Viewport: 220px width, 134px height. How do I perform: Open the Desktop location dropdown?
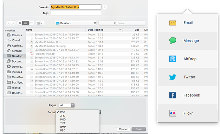(76, 23)
